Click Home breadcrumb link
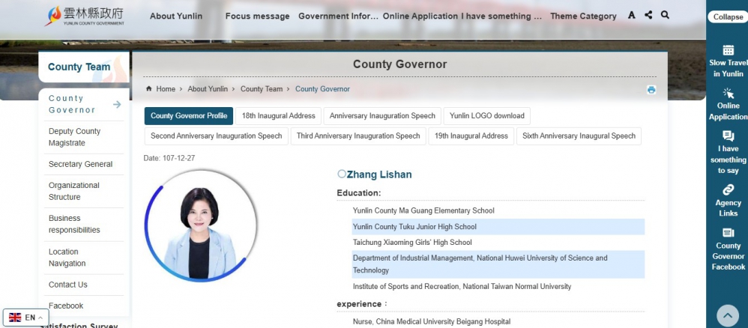The image size is (748, 328). point(166,89)
